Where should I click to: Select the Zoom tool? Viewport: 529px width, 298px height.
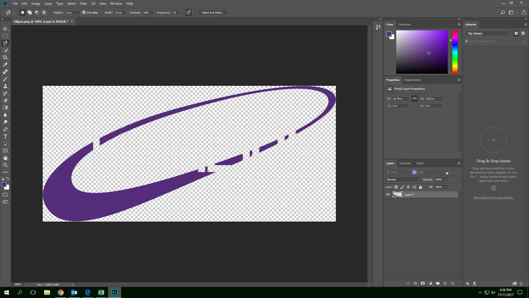(5, 165)
